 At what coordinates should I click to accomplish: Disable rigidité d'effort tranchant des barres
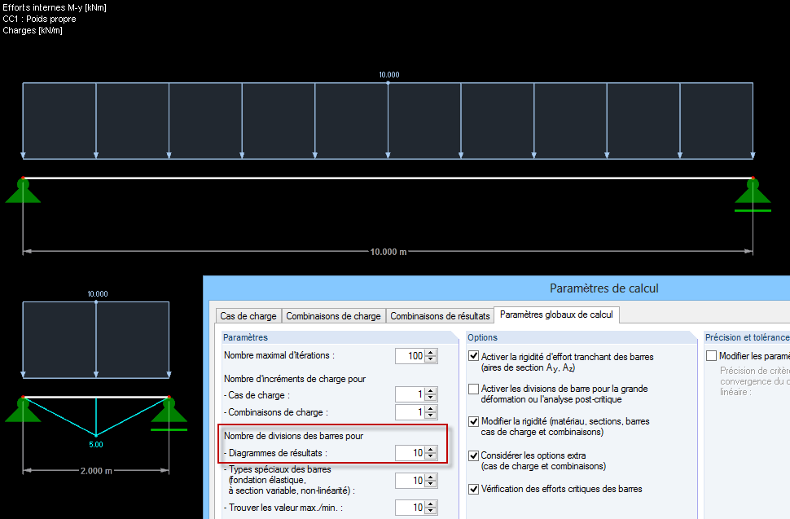[x=473, y=355]
